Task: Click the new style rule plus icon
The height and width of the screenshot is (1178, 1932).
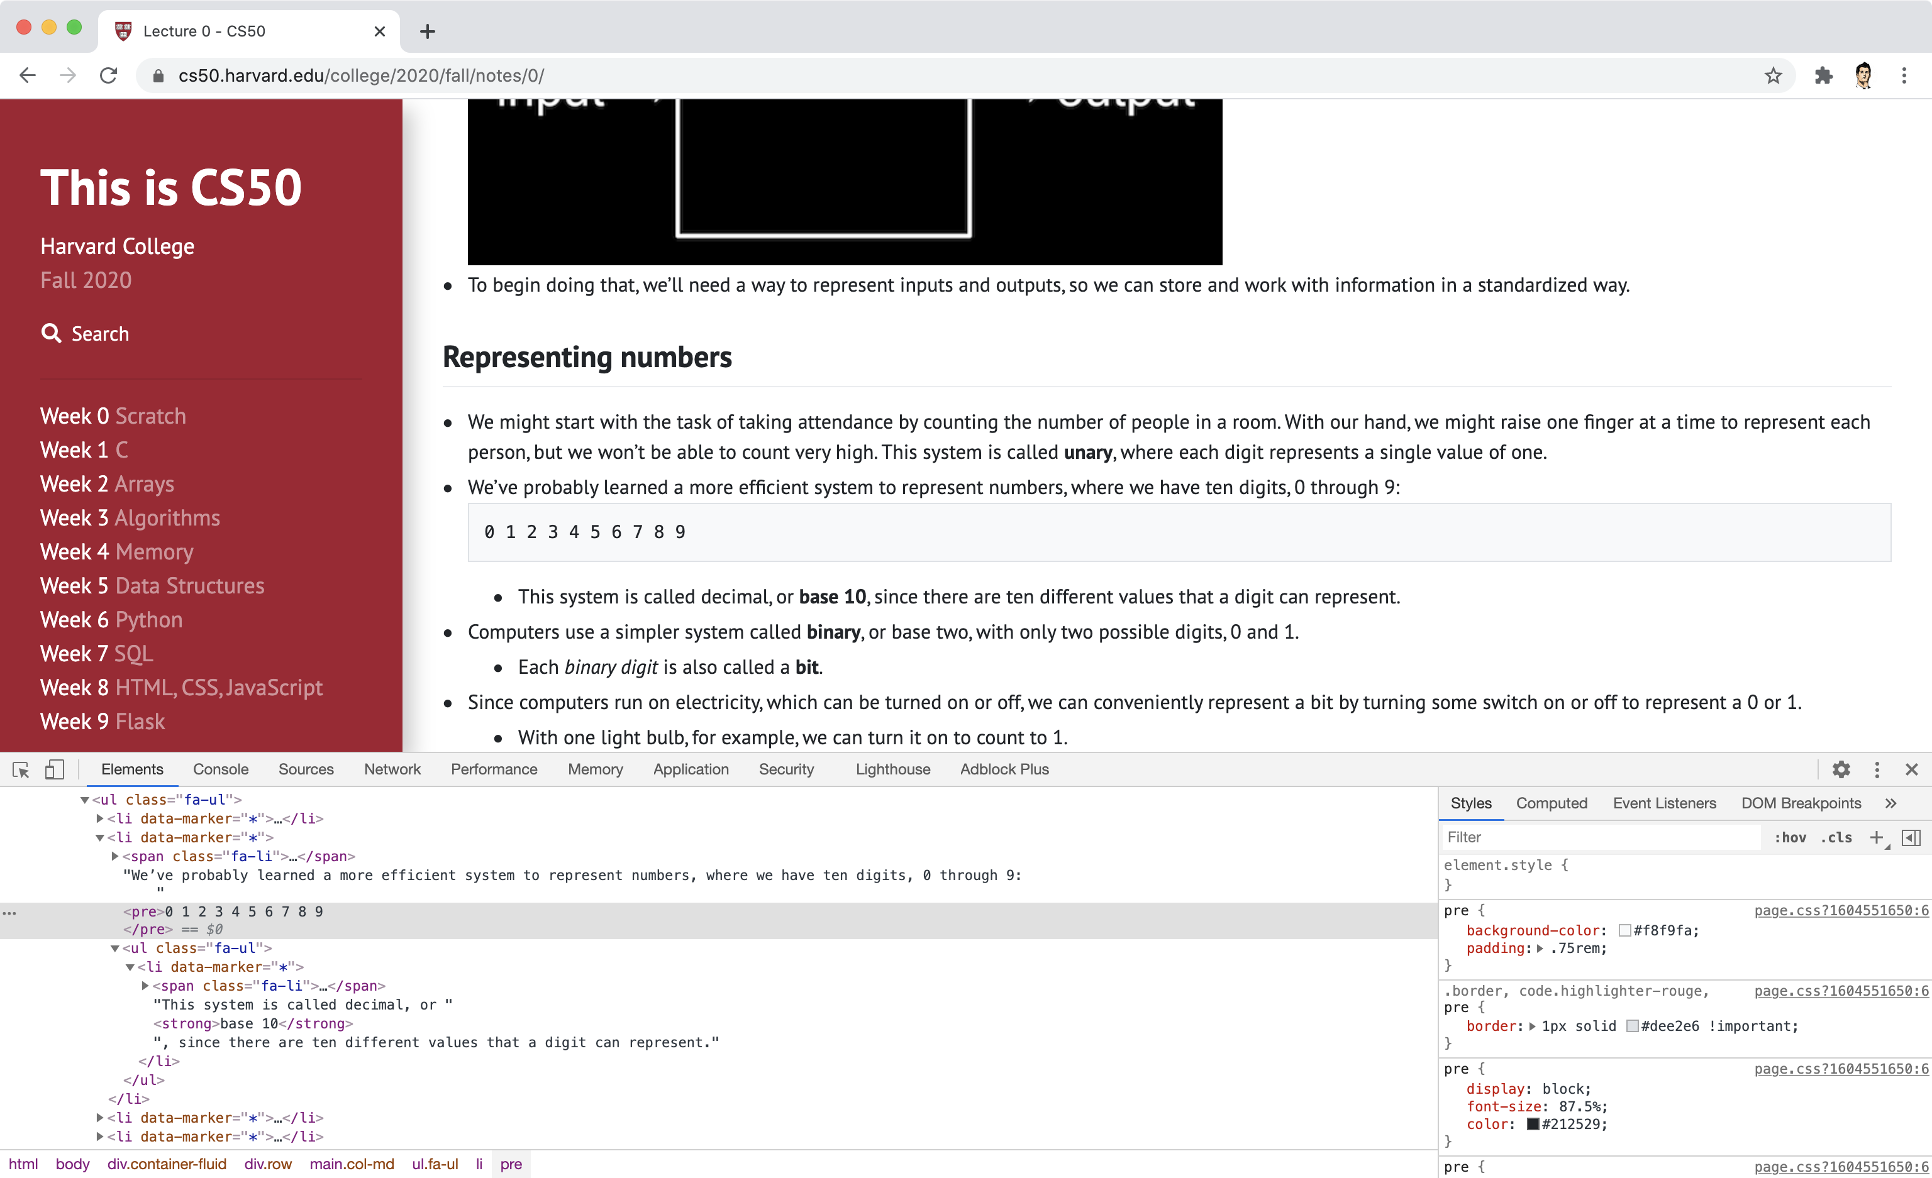Action: point(1875,837)
